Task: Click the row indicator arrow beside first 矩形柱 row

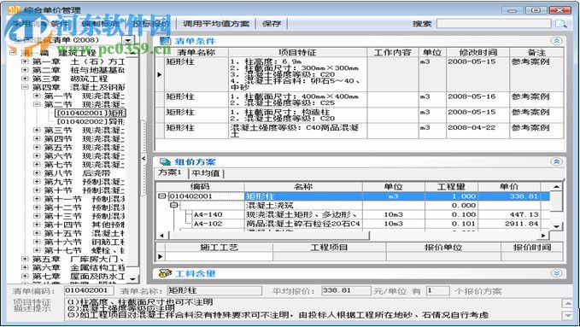Action: [160, 74]
